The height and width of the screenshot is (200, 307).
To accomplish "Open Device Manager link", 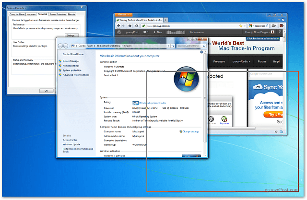I will 71,61.
